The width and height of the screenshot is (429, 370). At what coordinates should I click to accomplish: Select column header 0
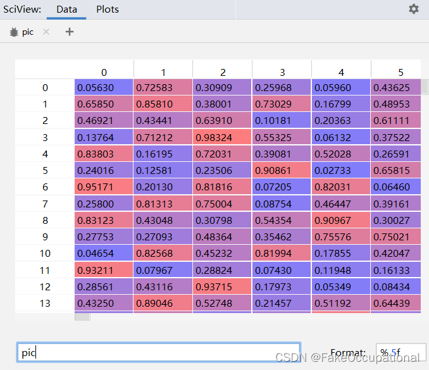pos(104,72)
